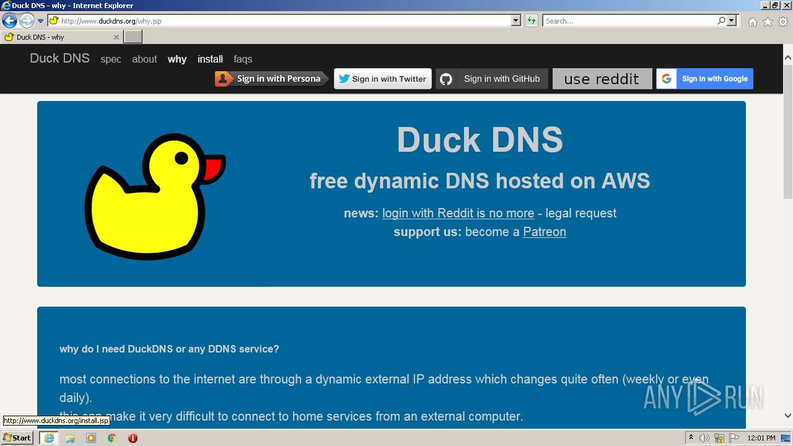This screenshot has width=793, height=446.
Task: Click the page scrollbar up arrow
Action: (788, 58)
